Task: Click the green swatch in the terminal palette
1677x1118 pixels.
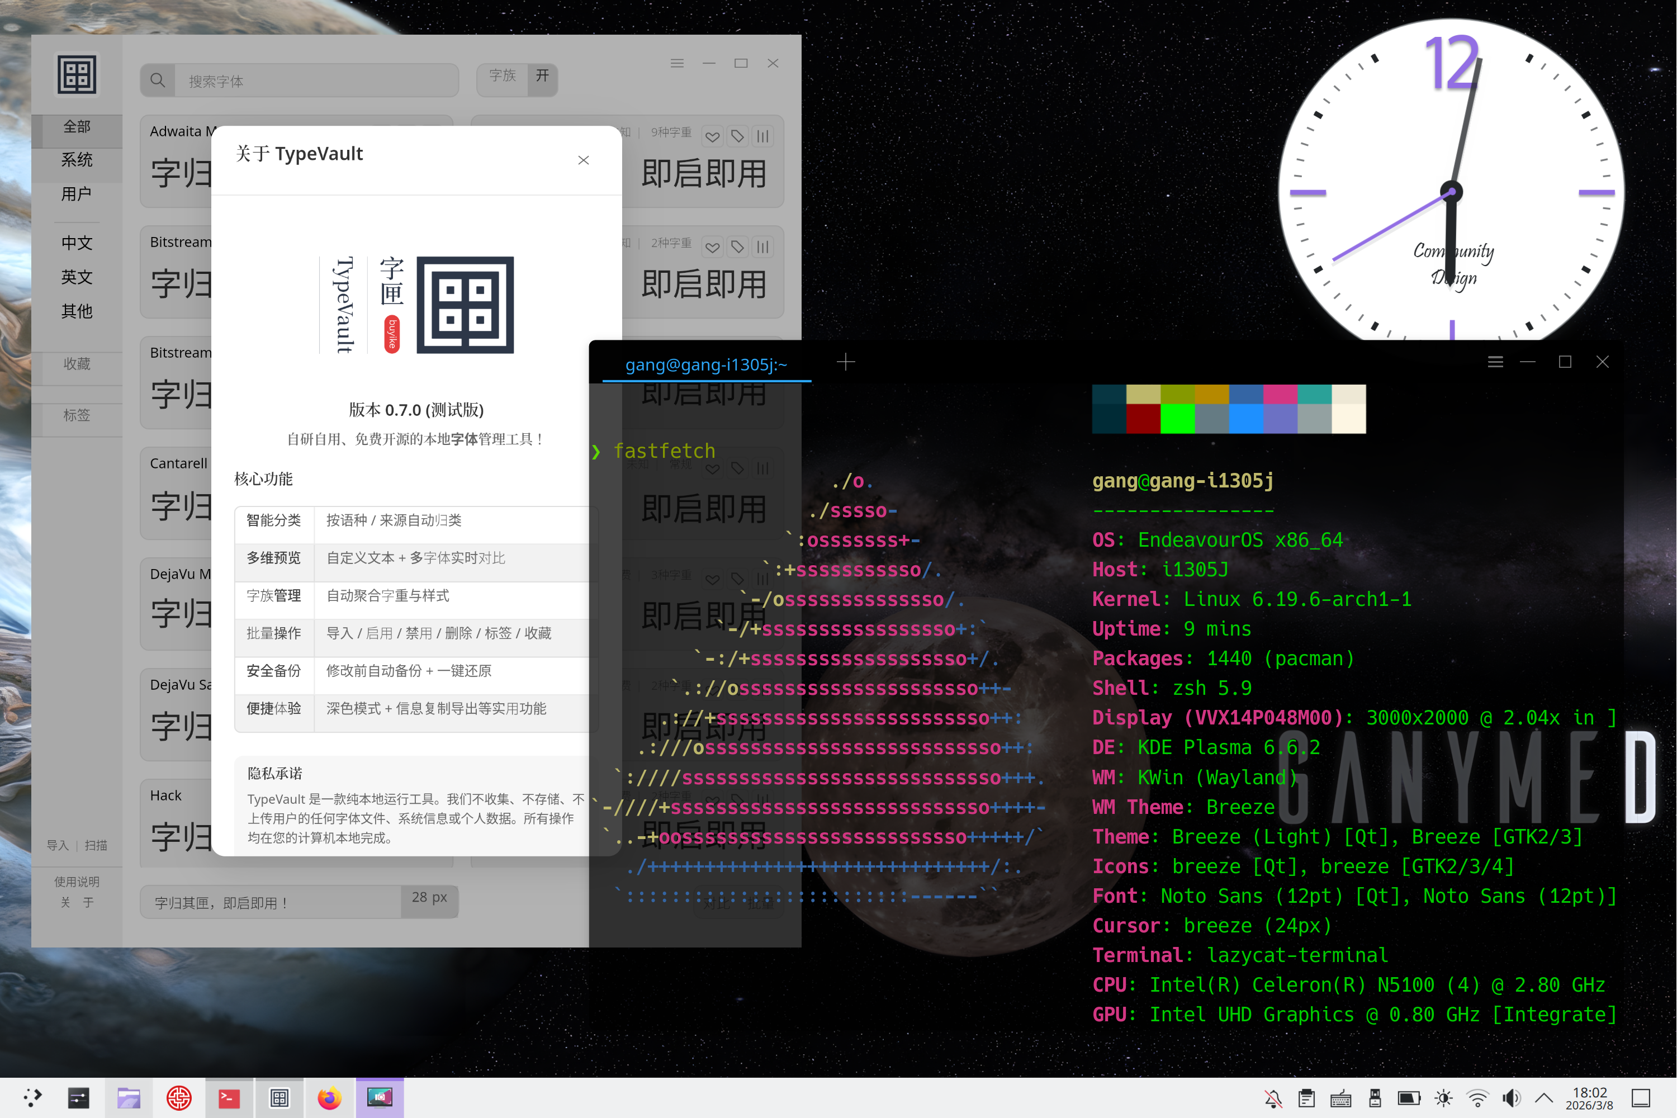Action: coord(1177,420)
